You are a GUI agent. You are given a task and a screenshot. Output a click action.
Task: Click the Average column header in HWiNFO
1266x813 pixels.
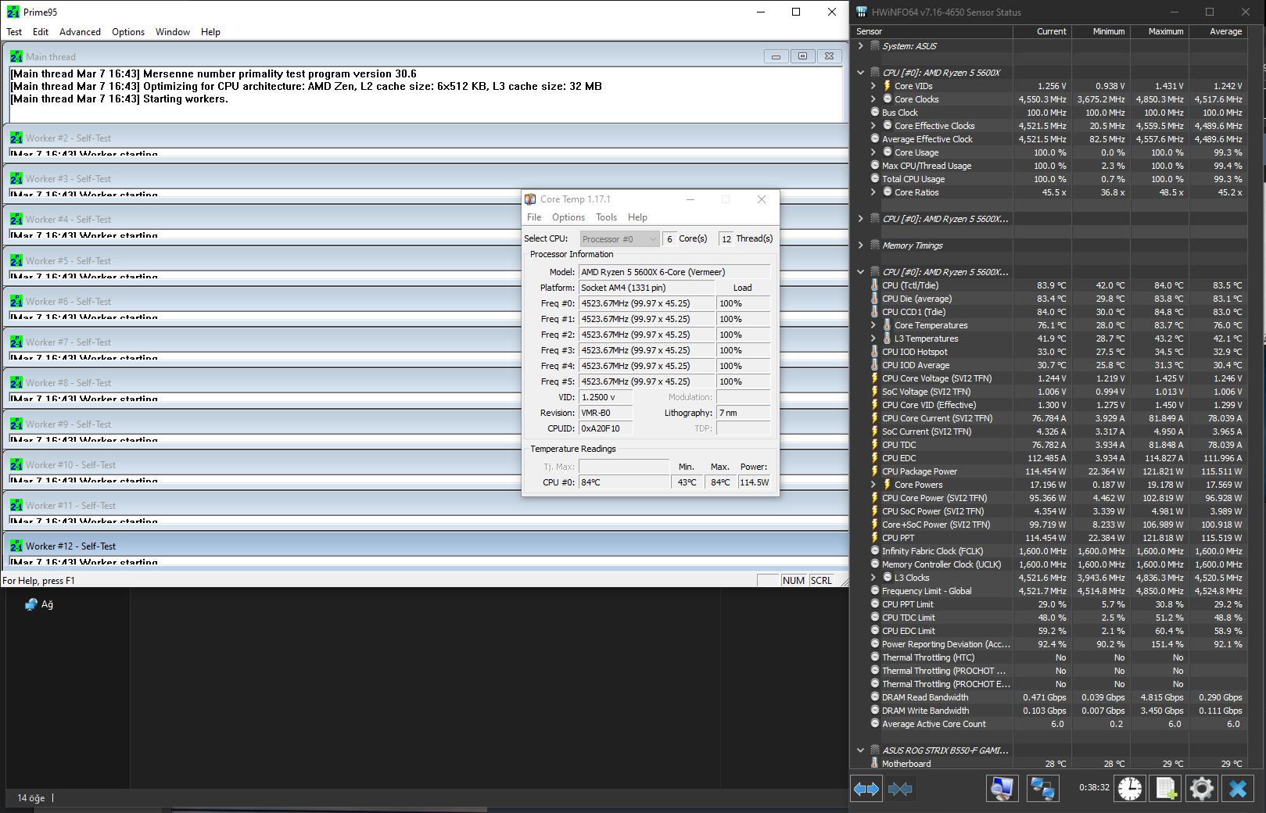coord(1218,31)
